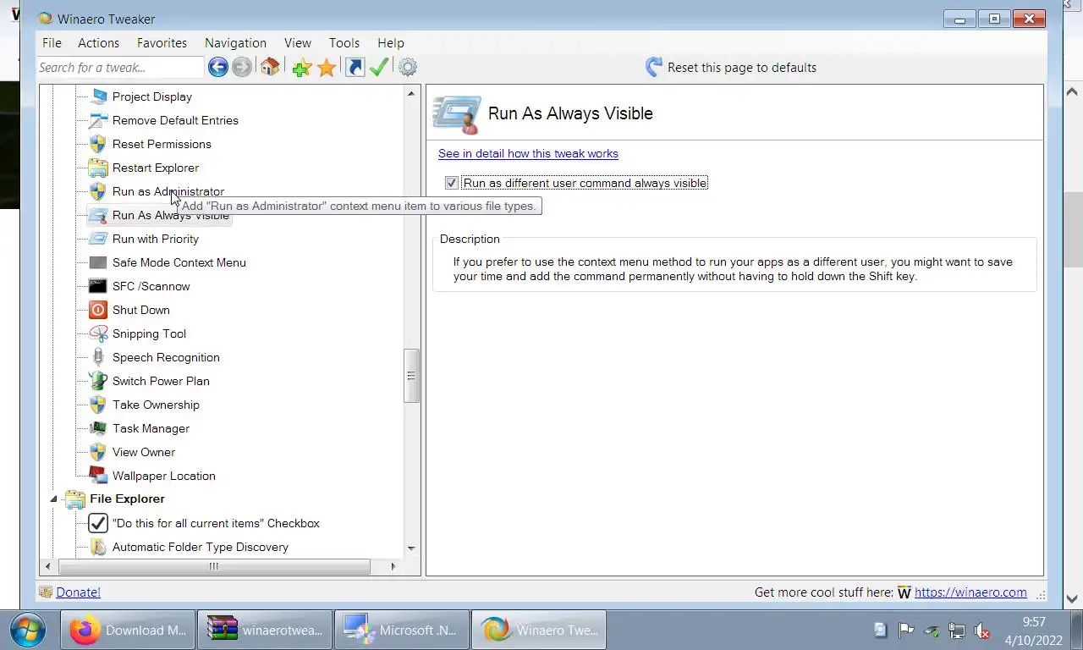The width and height of the screenshot is (1083, 650).
Task: Click the Search for a tweak field
Action: coord(119,68)
